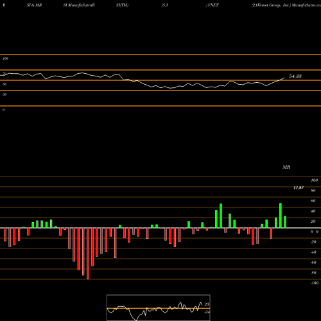Click the 'SI MunafaSutraR' header text
This screenshot has height=321, width=321.
79,5
